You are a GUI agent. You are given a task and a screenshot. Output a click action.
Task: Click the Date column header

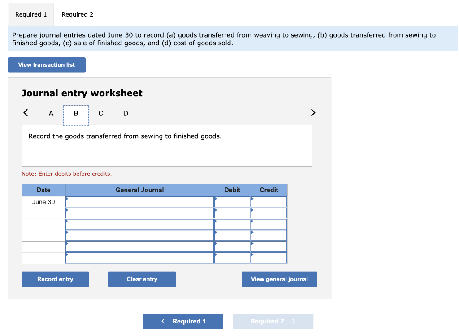click(x=43, y=190)
